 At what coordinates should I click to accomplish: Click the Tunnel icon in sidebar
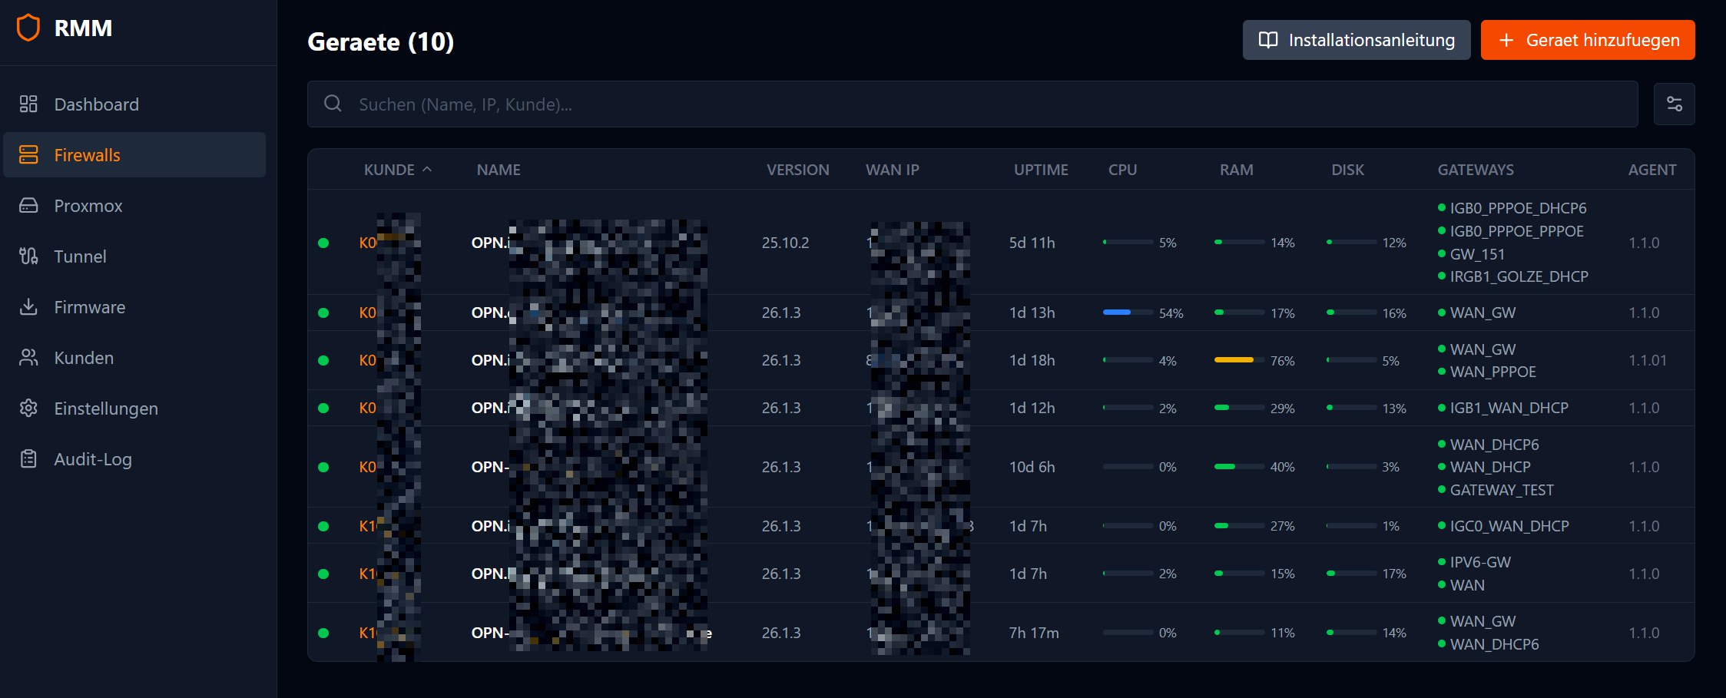pos(28,256)
